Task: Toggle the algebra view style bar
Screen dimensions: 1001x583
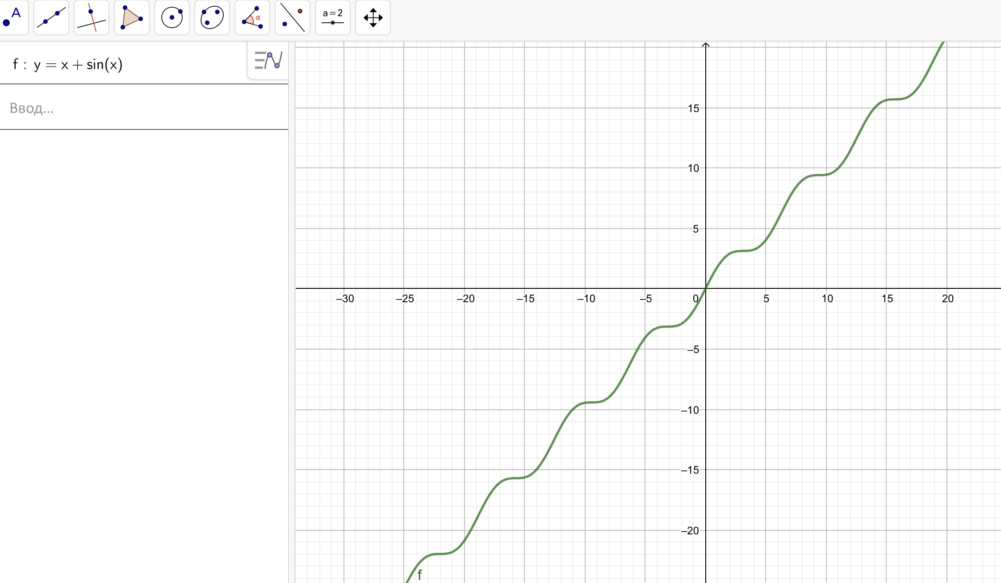Action: point(268,60)
